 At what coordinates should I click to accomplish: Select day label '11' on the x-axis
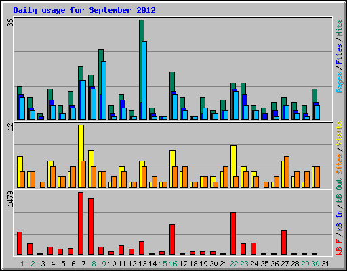tap(122, 264)
